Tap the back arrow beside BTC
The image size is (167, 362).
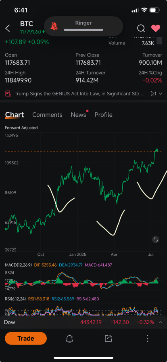point(8,28)
